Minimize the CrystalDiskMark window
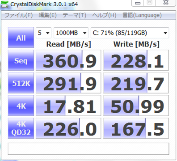The height and width of the screenshot is (161, 177). [x=138, y=3]
